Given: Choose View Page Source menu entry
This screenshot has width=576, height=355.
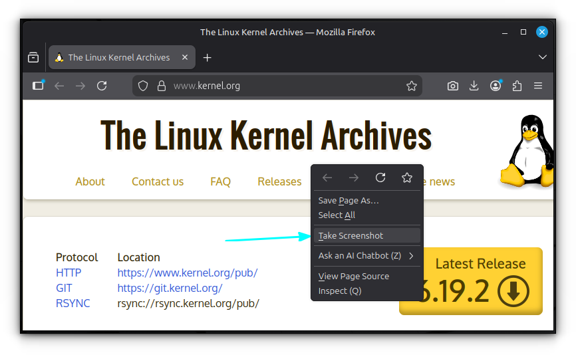Looking at the screenshot, I should coord(354,276).
